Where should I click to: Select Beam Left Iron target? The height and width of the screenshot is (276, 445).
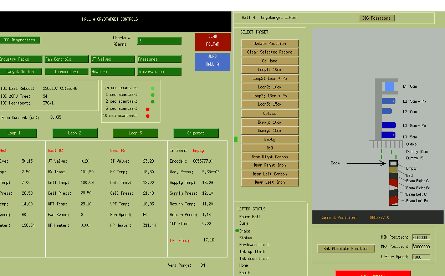(x=270, y=182)
